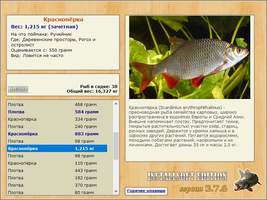The image size is (267, 200).
Task: Click the fish list scrollbar thumb
Action: [x=116, y=146]
